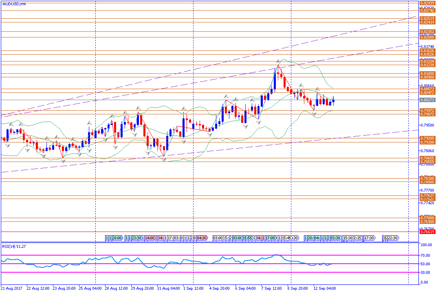440x293 pixels.
Task: Click the current price tag 0.80273
Action: coord(427,100)
